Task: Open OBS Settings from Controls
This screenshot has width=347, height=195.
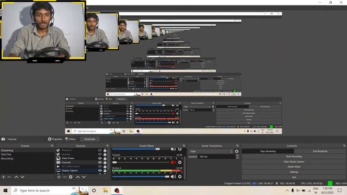Action: click(294, 172)
